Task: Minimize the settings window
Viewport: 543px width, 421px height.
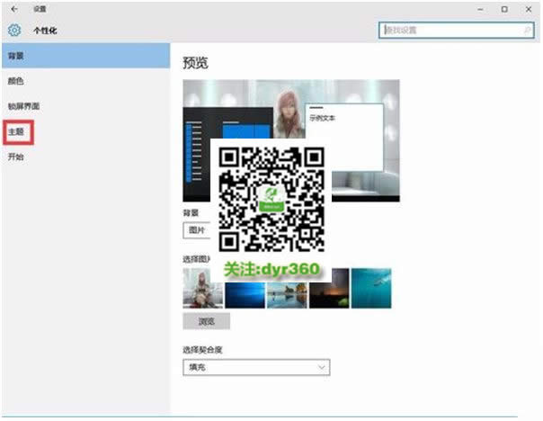Action: click(x=480, y=9)
